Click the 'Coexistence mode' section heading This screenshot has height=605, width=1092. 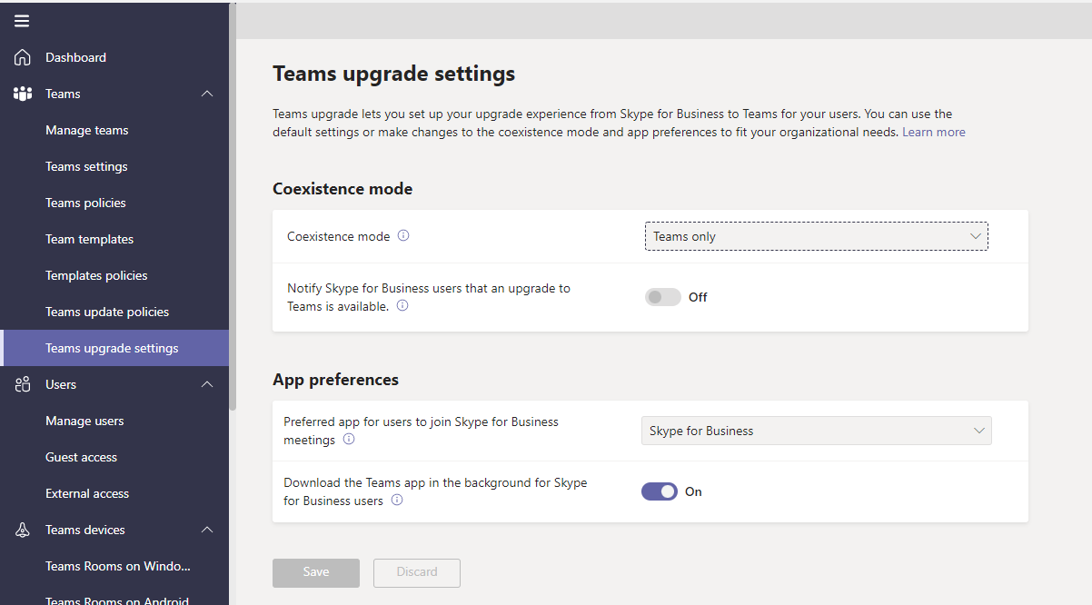coord(342,189)
